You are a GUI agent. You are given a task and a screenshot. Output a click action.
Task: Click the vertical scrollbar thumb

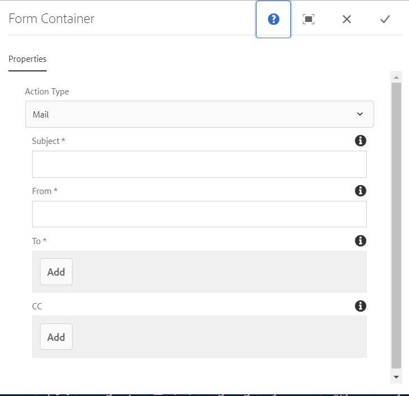click(396, 225)
